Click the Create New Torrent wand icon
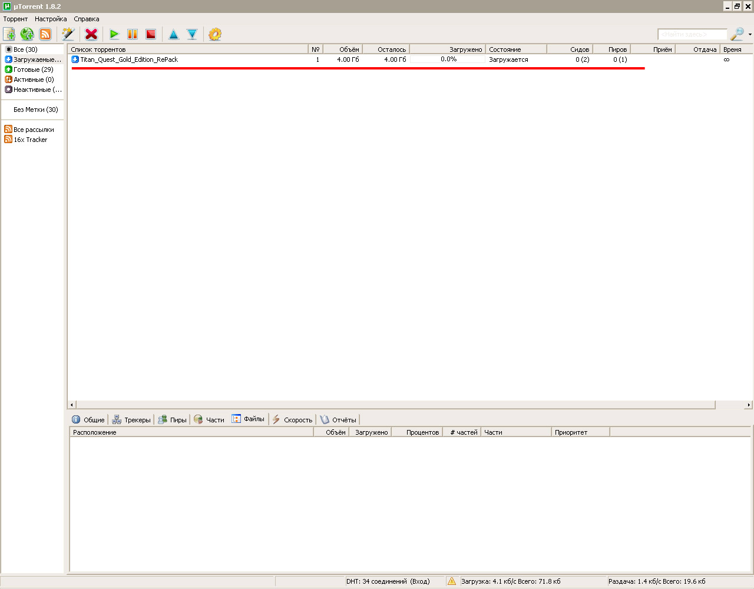Image resolution: width=754 pixels, height=589 pixels. (68, 34)
